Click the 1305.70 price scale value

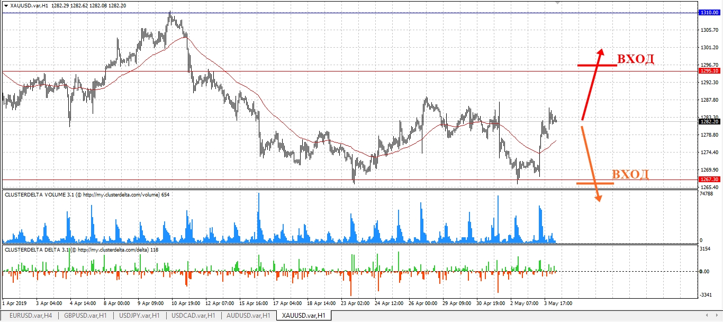pos(709,30)
